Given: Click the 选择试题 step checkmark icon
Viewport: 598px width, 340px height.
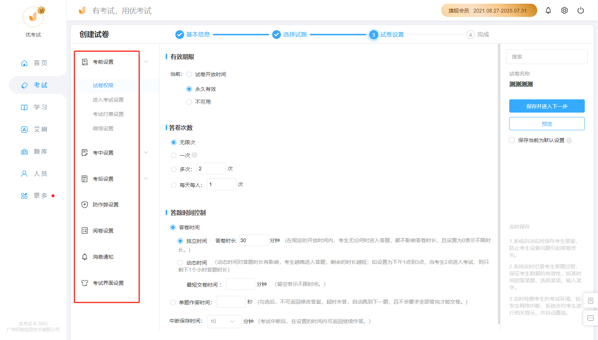Looking at the screenshot, I should click(276, 35).
